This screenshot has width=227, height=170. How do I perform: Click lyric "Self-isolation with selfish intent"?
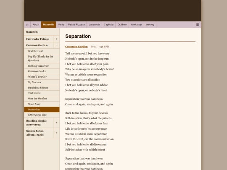coord(85,149)
